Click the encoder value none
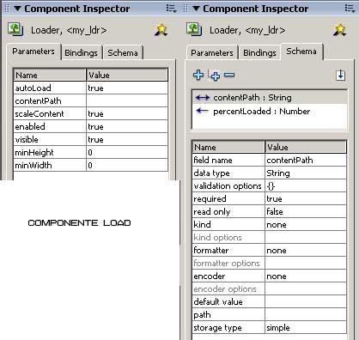Screen dimensions: 359x340 (x=306, y=276)
